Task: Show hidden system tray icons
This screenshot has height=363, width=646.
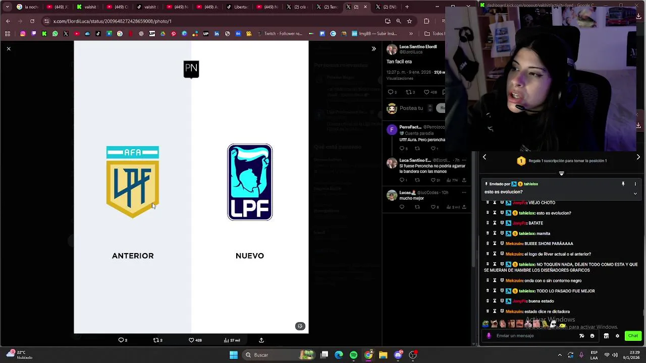Action: pos(560,355)
